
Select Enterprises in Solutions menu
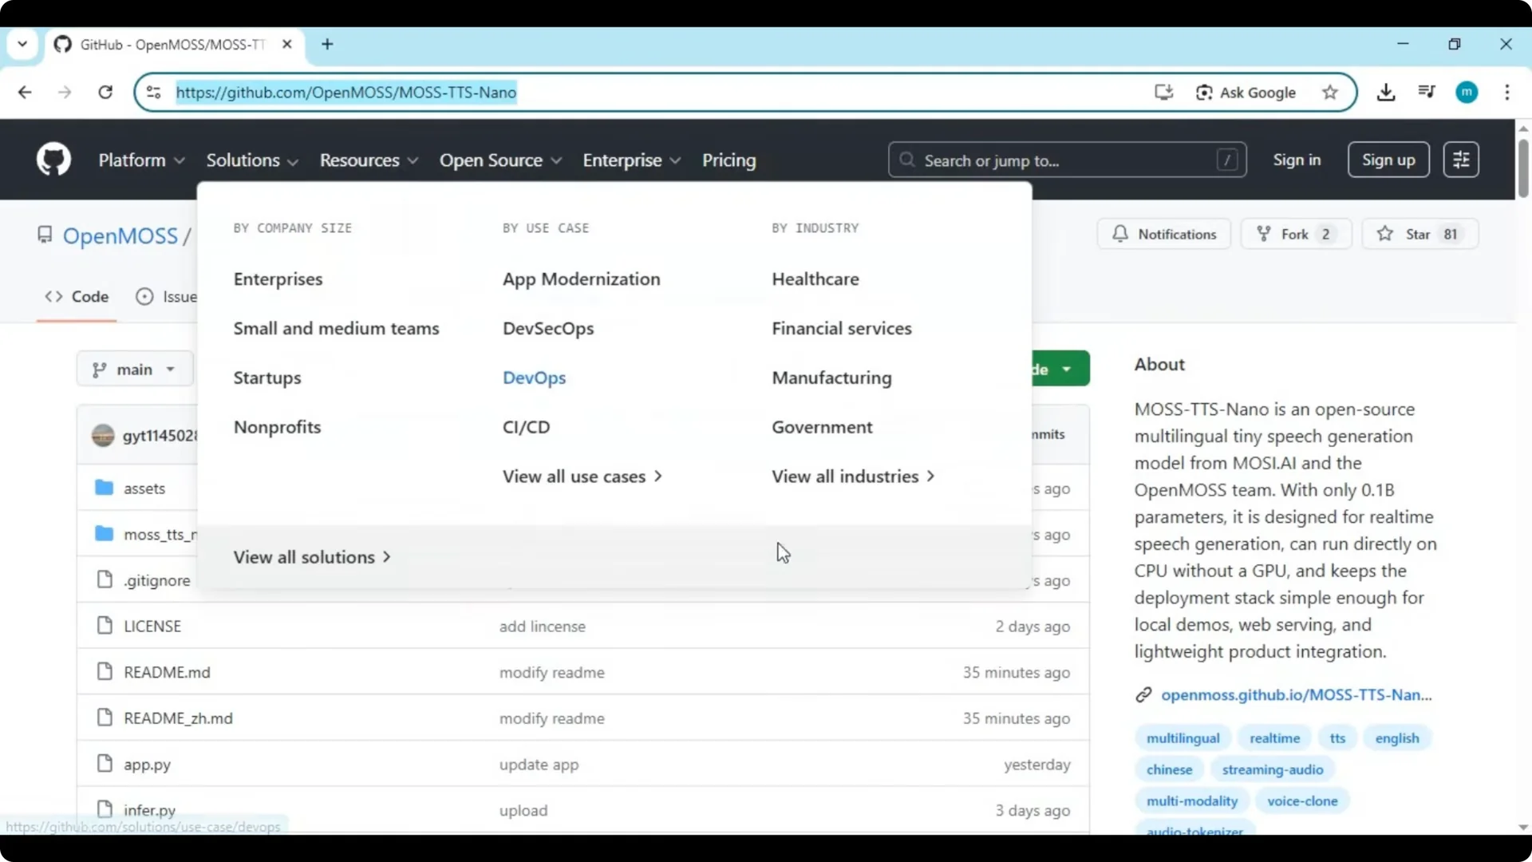278,279
